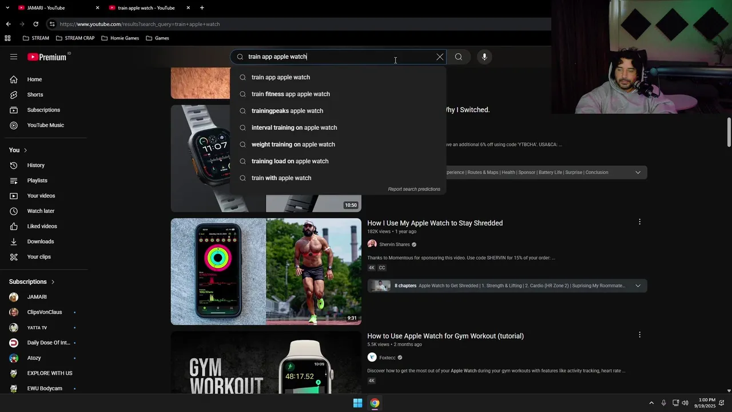732x412 pixels.
Task: Open the Homie Games bookmark folder
Action: point(120,38)
